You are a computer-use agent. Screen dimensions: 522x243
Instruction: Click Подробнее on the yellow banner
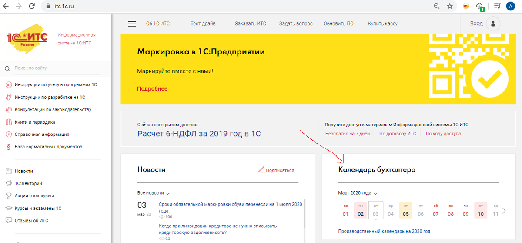(x=152, y=89)
